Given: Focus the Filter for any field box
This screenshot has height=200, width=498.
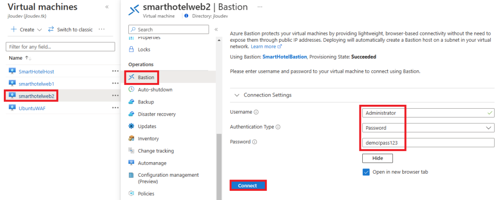Looking at the screenshot, I should [x=60, y=47].
